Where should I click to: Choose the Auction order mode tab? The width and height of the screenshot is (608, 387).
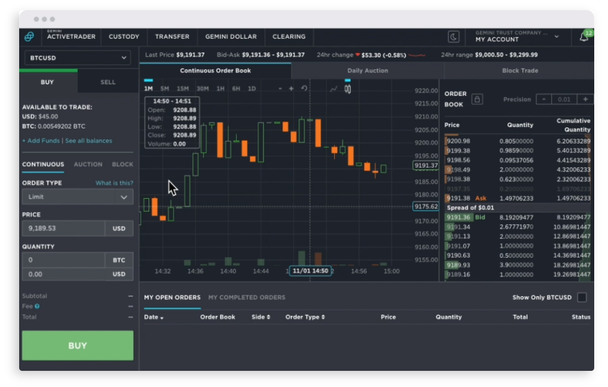[88, 164]
